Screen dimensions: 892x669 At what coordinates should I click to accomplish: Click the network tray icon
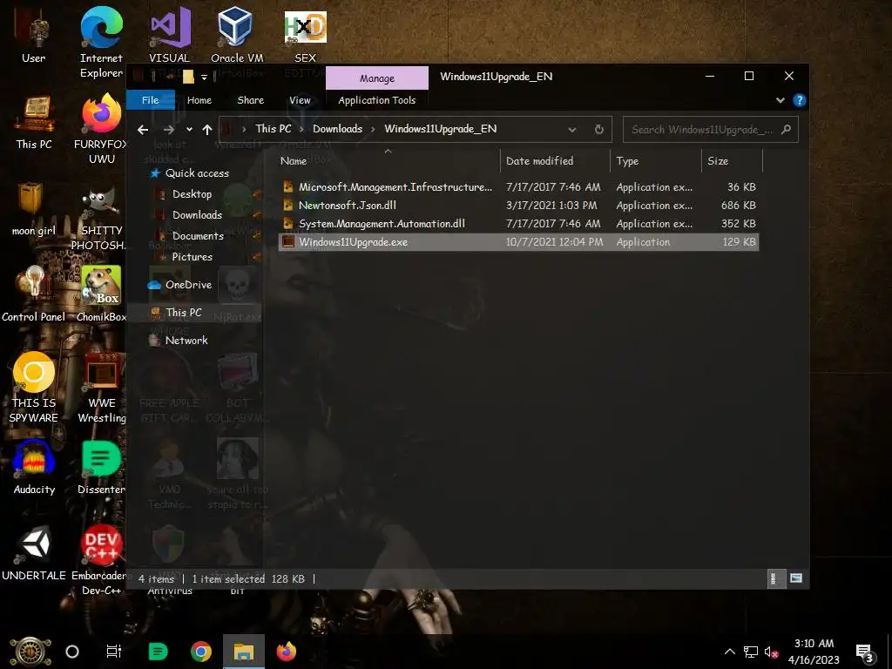(x=750, y=652)
